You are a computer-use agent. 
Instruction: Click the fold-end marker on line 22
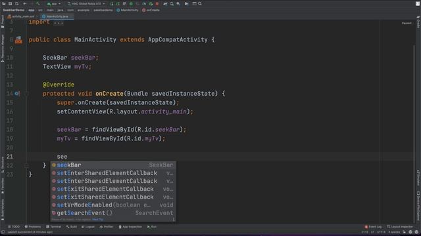26,166
